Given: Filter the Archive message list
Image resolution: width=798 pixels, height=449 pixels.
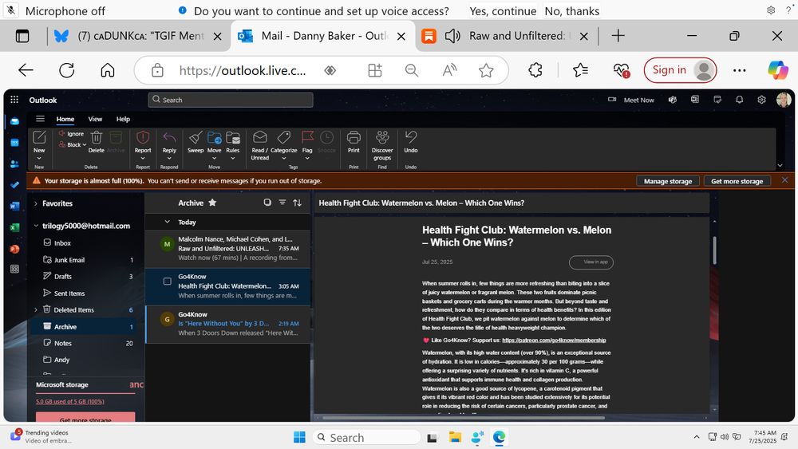Looking at the screenshot, I should (x=282, y=203).
